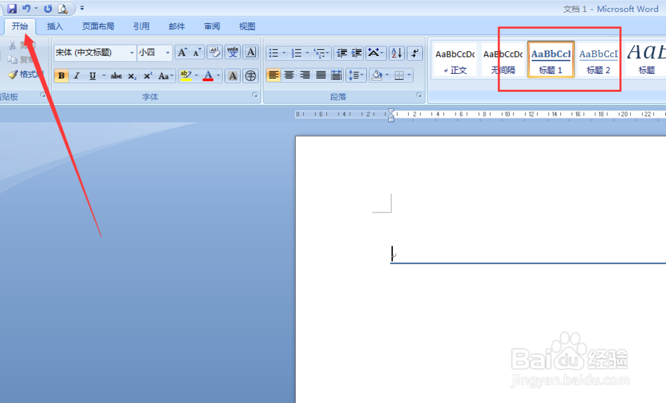Click the Borders icon

pyautogui.click(x=399, y=75)
